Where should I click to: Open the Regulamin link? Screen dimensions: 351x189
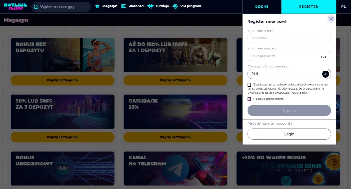tap(298, 93)
